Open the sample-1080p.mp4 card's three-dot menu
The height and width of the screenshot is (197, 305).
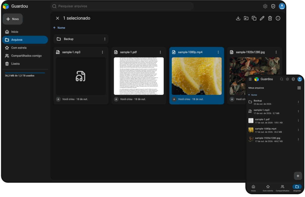point(218,52)
